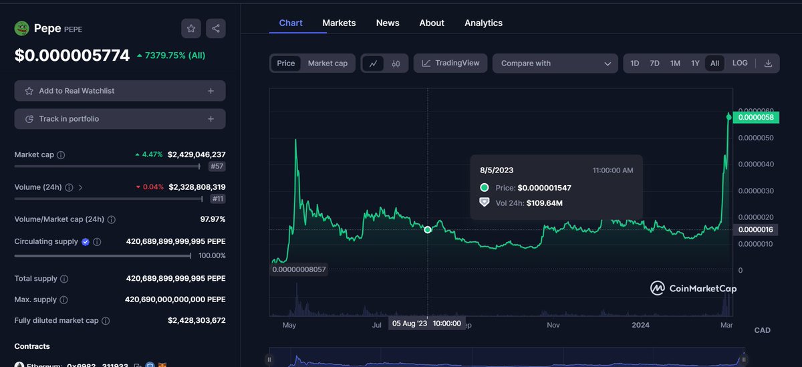Open the Compare with dropdown
The height and width of the screenshot is (367, 802).
(x=555, y=64)
